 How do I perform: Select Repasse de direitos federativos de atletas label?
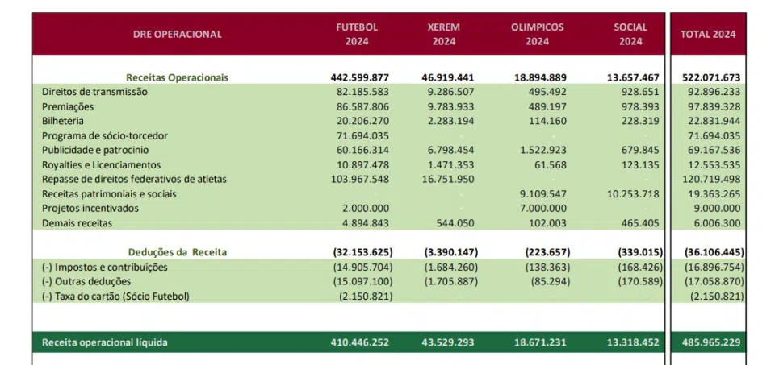(x=135, y=179)
